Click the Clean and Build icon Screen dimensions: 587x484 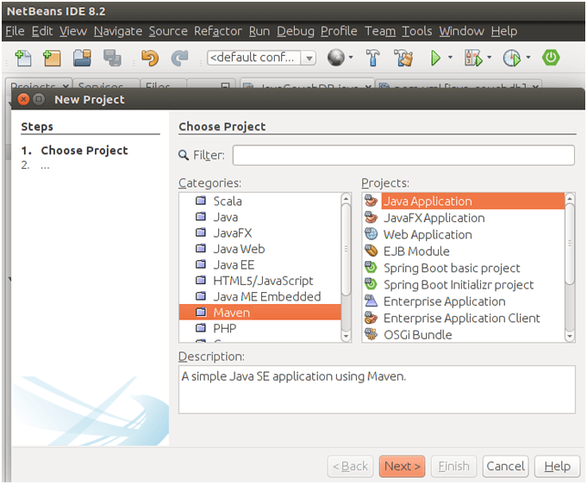point(403,58)
